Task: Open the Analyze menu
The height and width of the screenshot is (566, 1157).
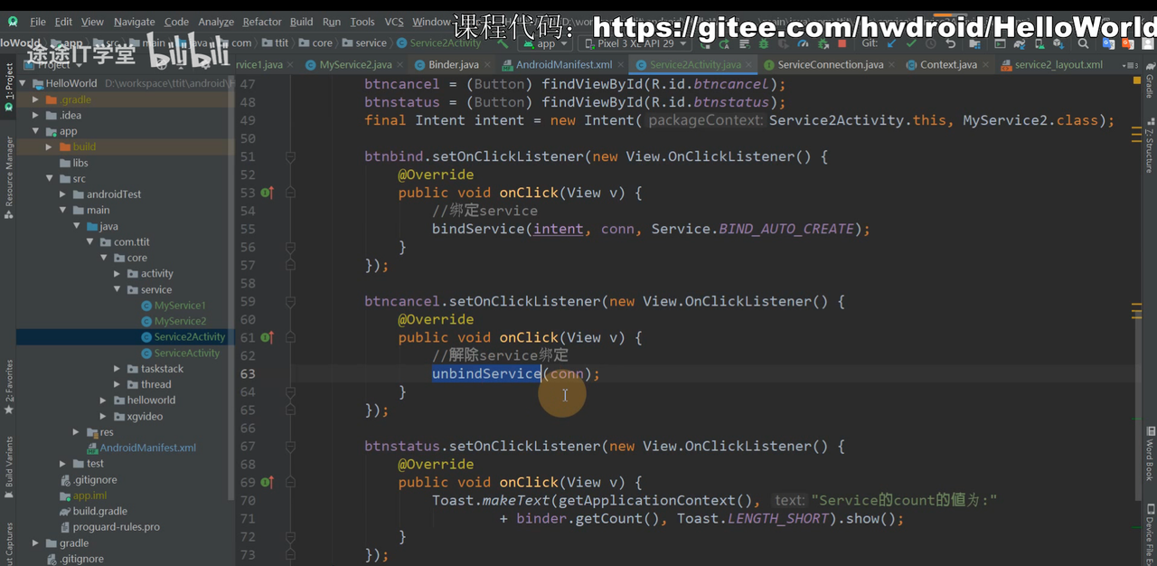Action: 216,22
